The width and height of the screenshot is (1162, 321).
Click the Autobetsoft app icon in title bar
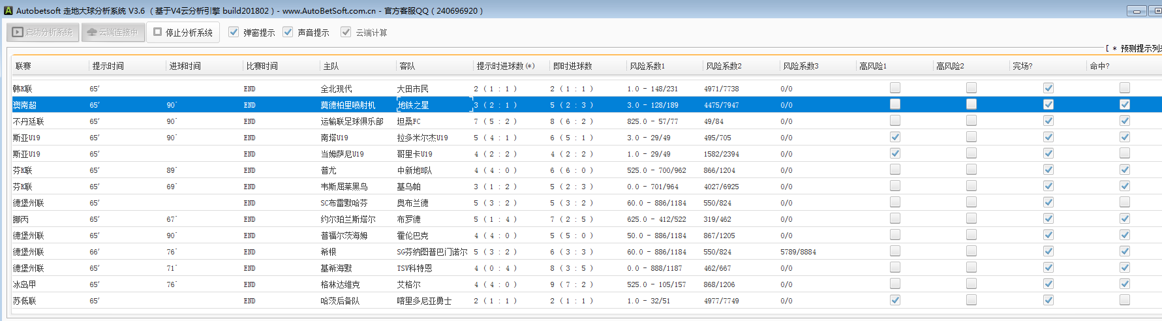pyautogui.click(x=8, y=10)
